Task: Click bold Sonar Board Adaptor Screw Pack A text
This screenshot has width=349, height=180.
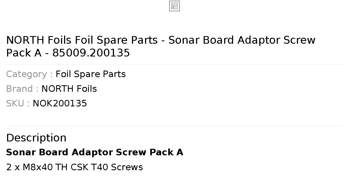Action: pos(95,152)
